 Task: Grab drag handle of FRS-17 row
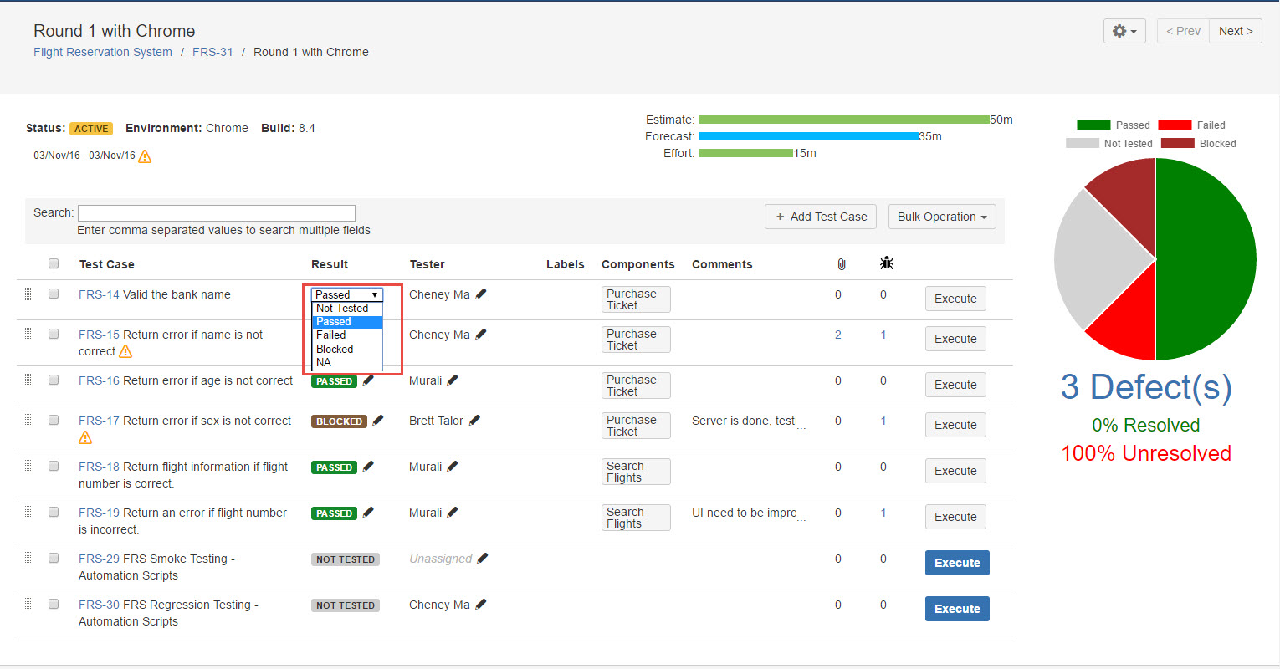28,420
